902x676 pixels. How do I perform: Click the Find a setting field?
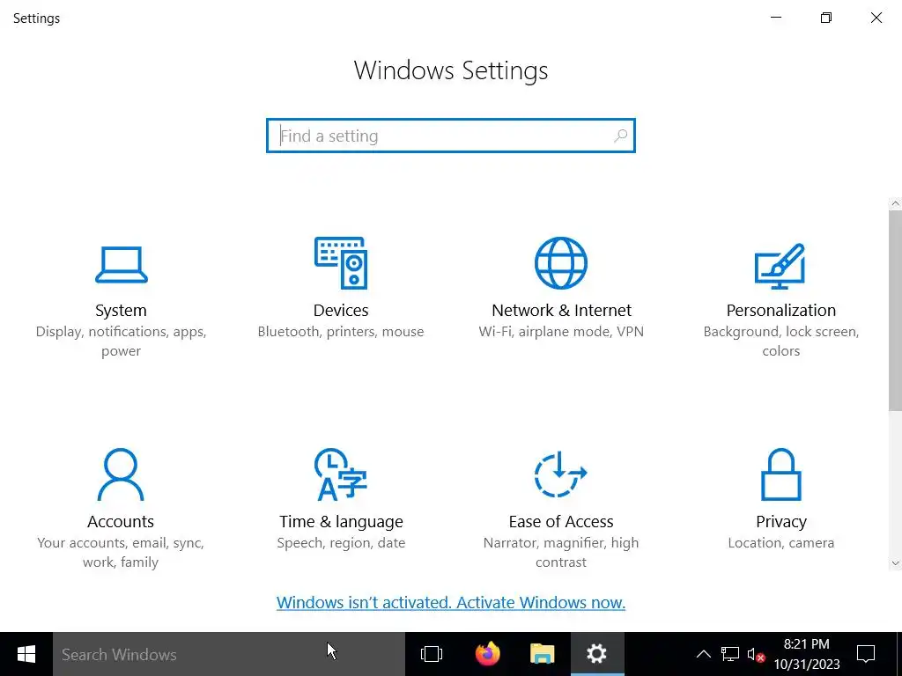click(x=450, y=136)
